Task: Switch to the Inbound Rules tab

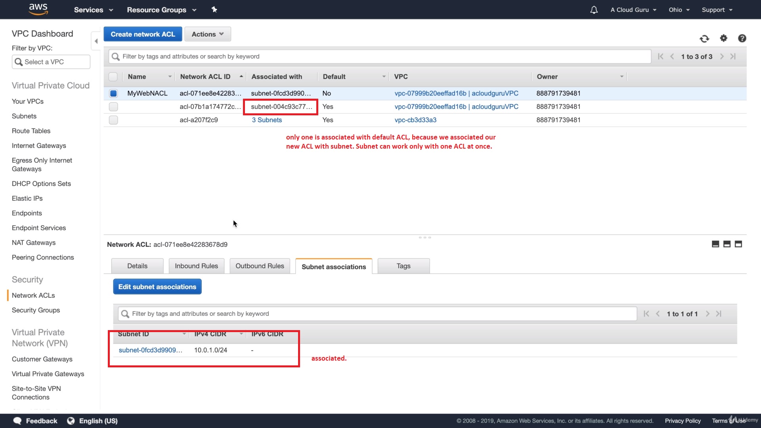Action: (196, 266)
